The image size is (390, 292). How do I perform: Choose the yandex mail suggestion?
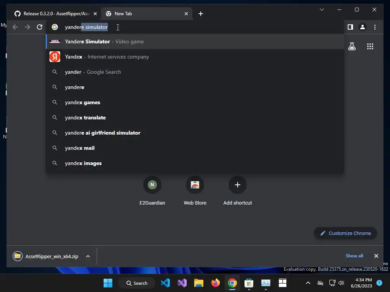click(x=195, y=148)
